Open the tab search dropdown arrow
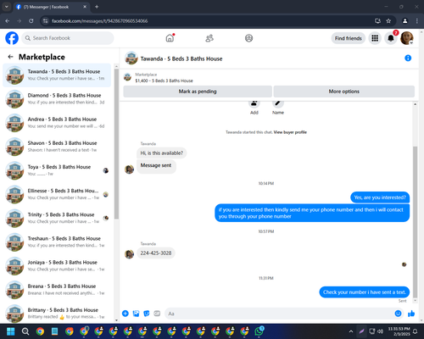Image resolution: width=424 pixels, height=339 pixels. pyautogui.click(x=6, y=7)
